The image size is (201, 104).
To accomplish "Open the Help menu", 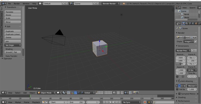I will coord(34,4).
